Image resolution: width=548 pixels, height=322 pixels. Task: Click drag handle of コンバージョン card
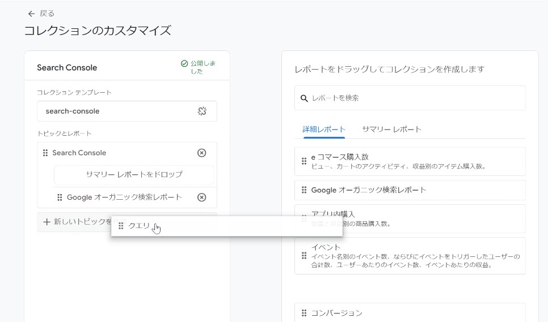304,313
